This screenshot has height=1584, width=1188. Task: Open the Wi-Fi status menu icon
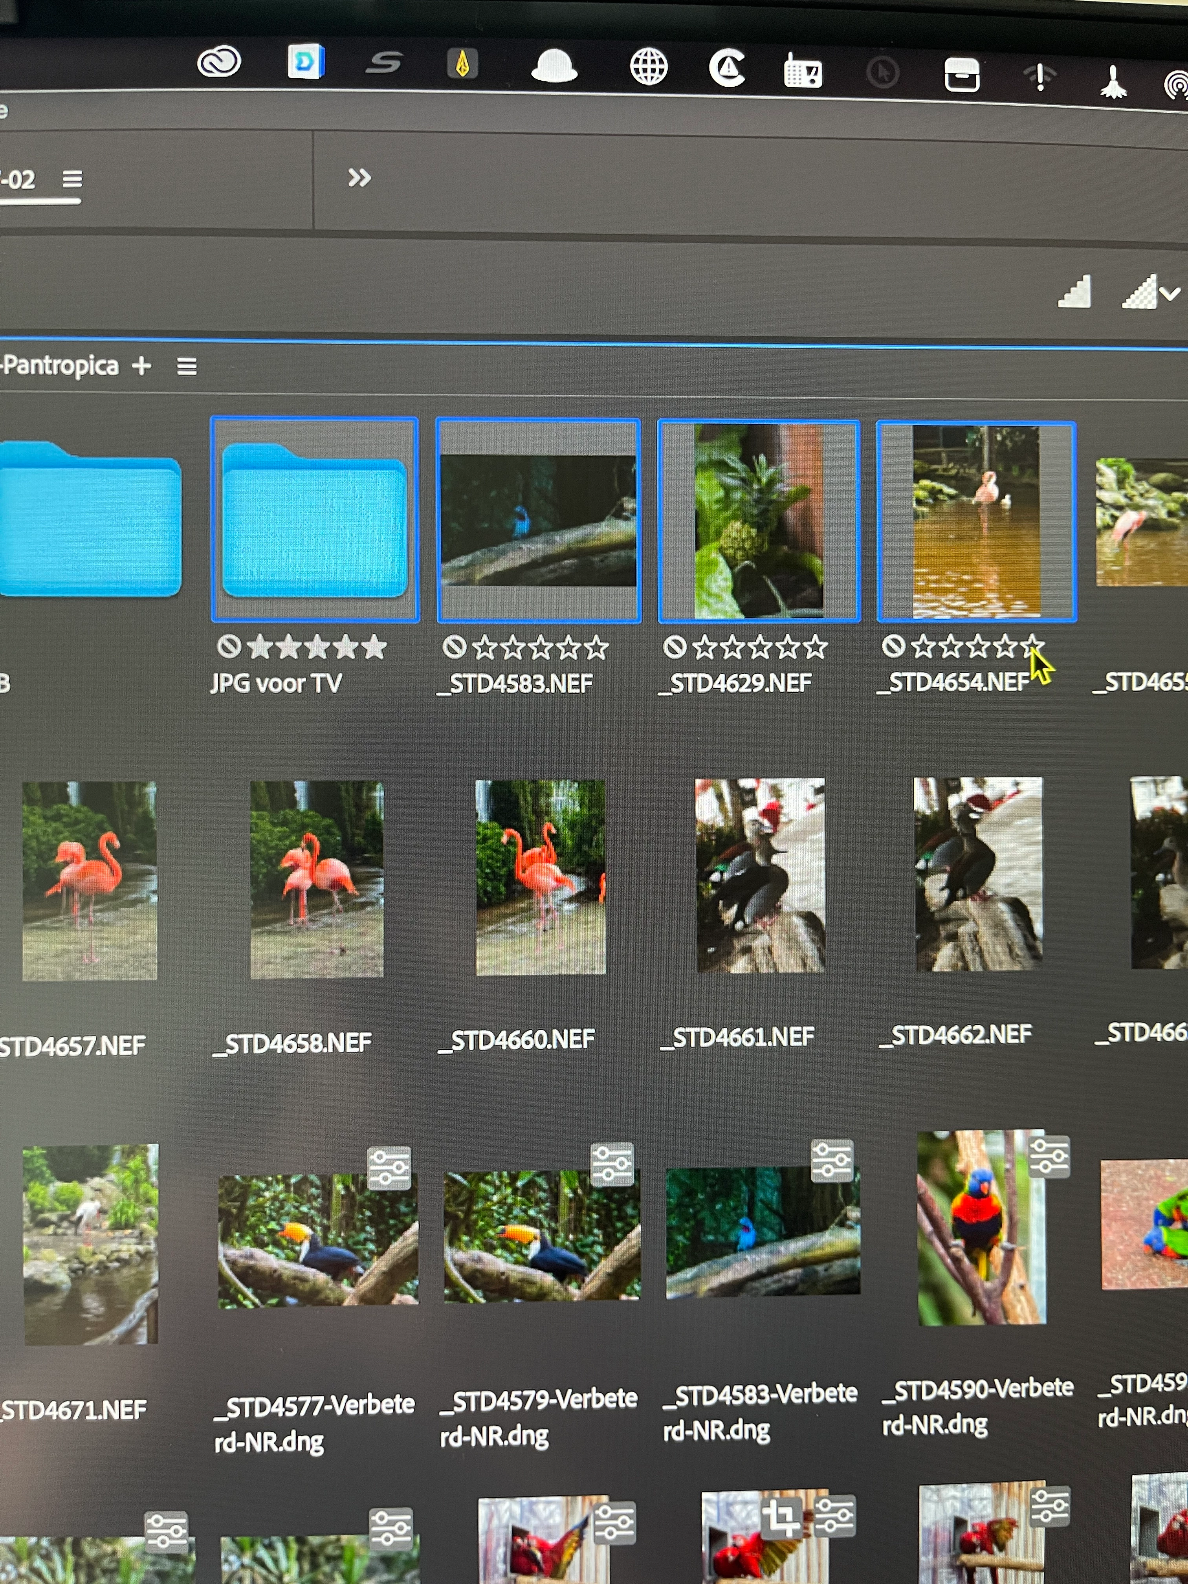click(x=1040, y=76)
